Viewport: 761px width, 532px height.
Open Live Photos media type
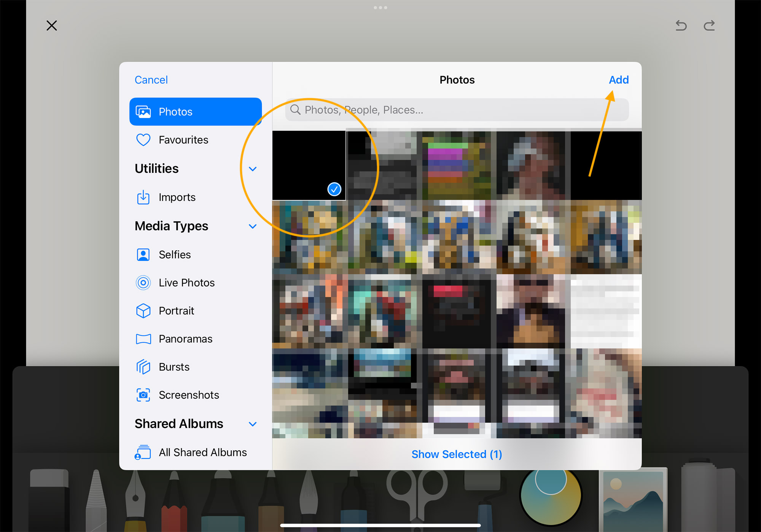click(x=196, y=283)
